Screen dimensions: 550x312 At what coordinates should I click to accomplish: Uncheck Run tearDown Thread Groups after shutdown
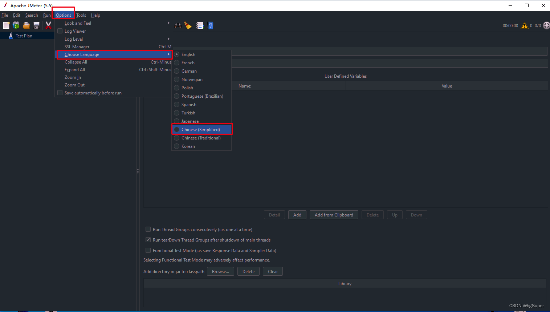click(x=148, y=240)
